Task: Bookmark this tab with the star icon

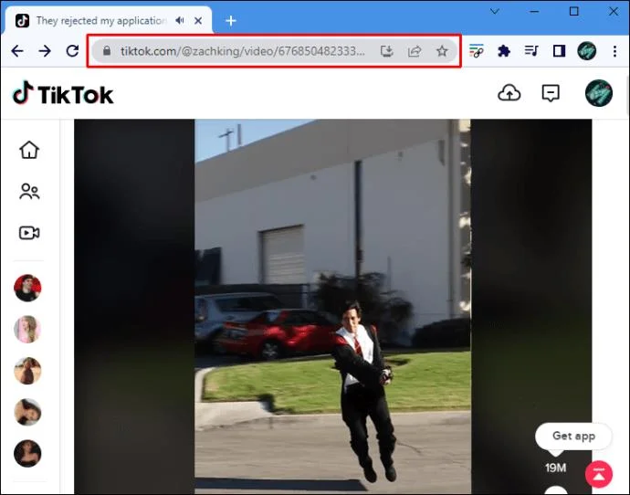Action: 442,51
